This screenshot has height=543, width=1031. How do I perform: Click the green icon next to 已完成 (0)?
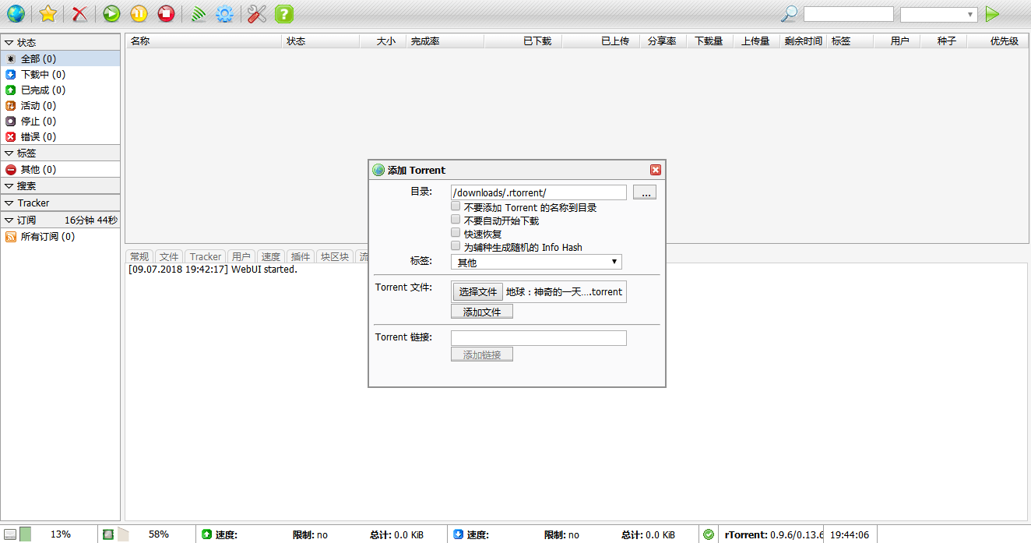point(11,90)
